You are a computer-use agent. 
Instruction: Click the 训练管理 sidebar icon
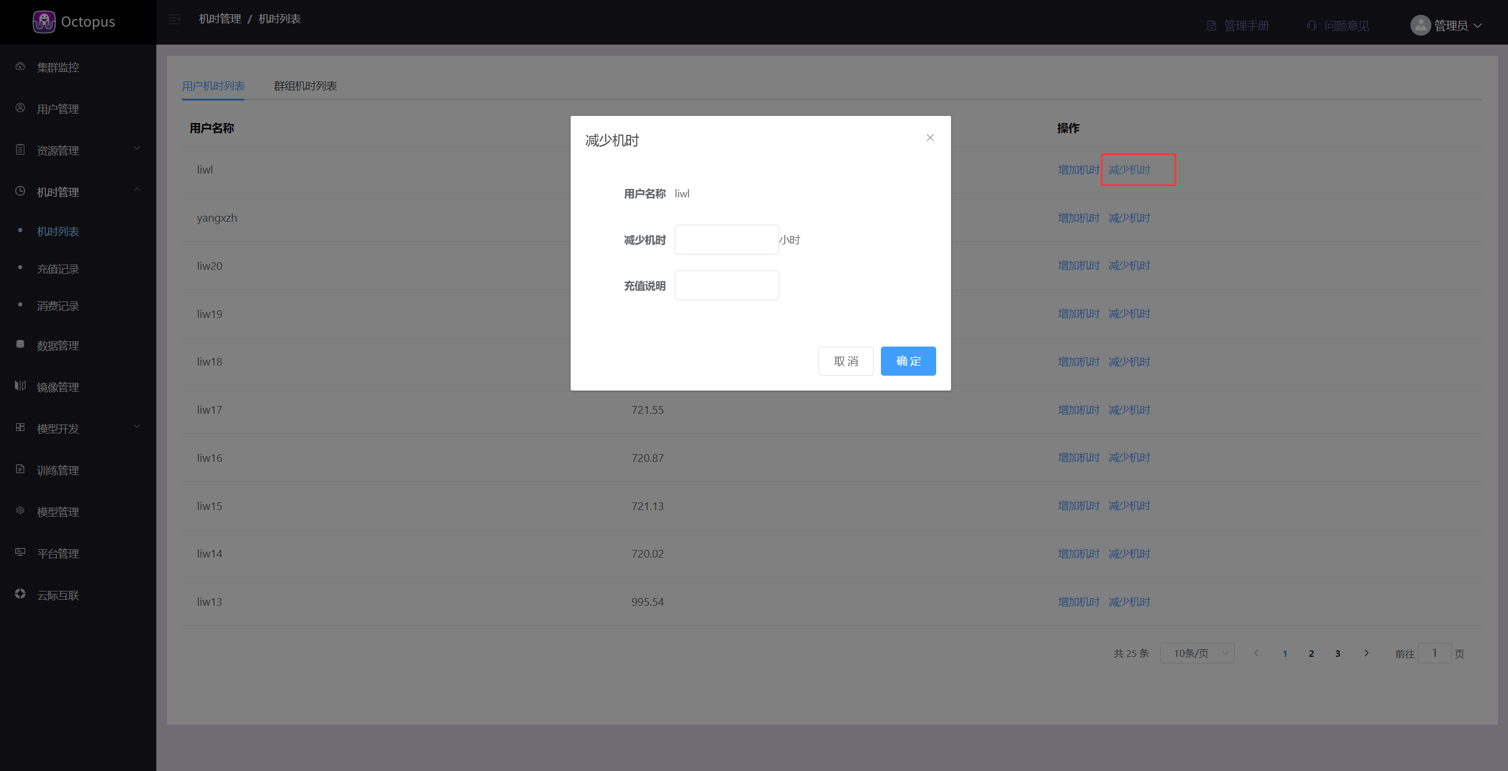pos(20,469)
